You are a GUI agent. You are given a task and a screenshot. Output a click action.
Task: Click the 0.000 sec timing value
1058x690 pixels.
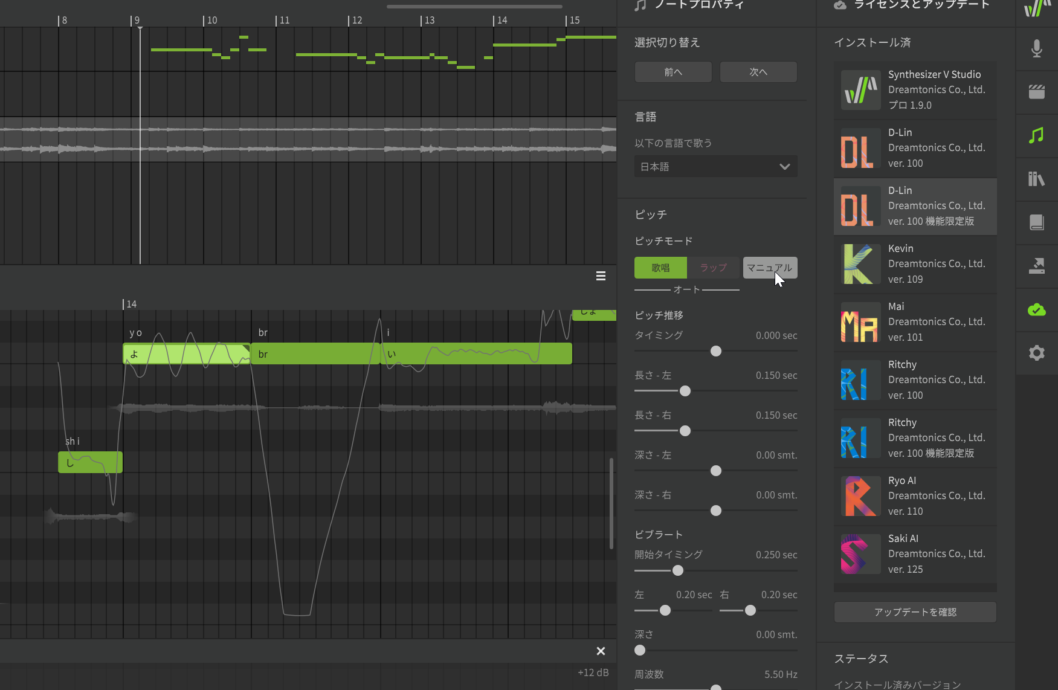[776, 335]
